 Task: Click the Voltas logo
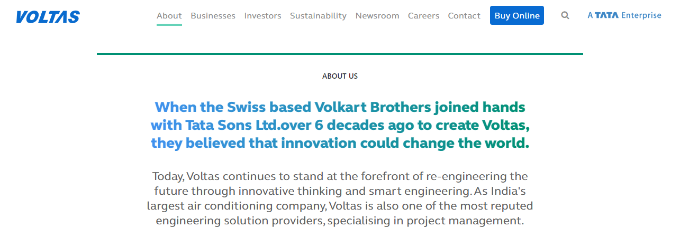pos(48,17)
